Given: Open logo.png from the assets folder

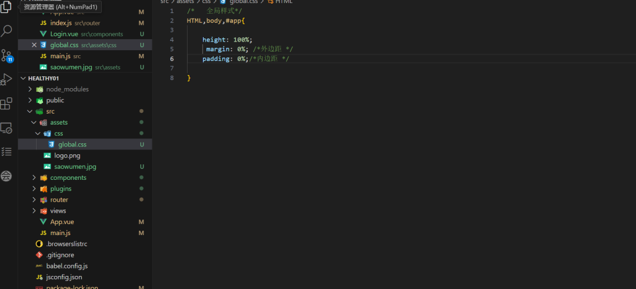Looking at the screenshot, I should point(67,156).
